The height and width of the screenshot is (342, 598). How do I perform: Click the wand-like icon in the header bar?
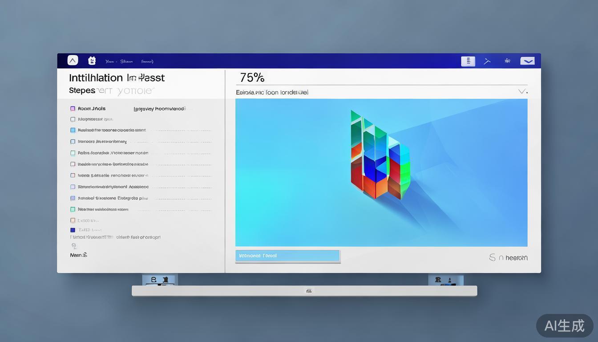487,61
